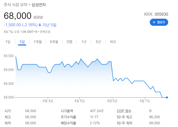Click the down arrow icon beside change
This screenshot has width=178, height=127.
tap(40, 25)
